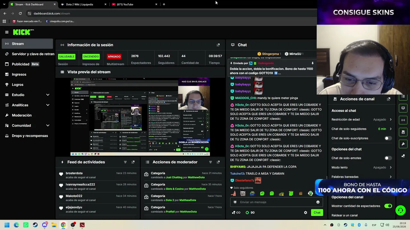Unpin the pinned chat message
This screenshot has width=410, height=230.
click(x=312, y=63)
